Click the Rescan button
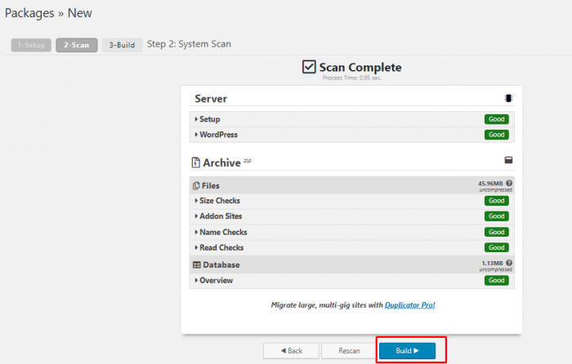572x364 pixels. 349,350
